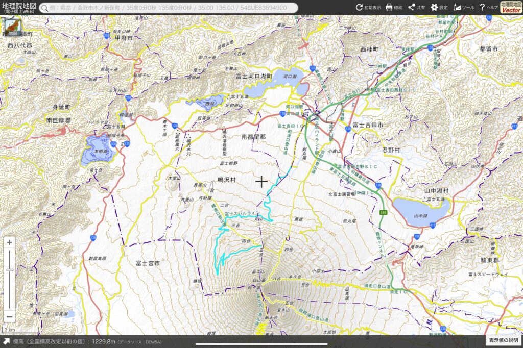Image resolution: width=523 pixels, height=348 pixels.
Task: Click the 富士河口湖町 label
Action: pos(254,77)
